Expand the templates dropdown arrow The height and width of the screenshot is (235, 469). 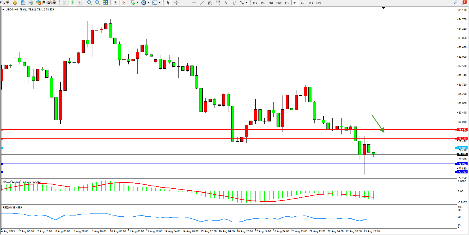pos(160,3)
